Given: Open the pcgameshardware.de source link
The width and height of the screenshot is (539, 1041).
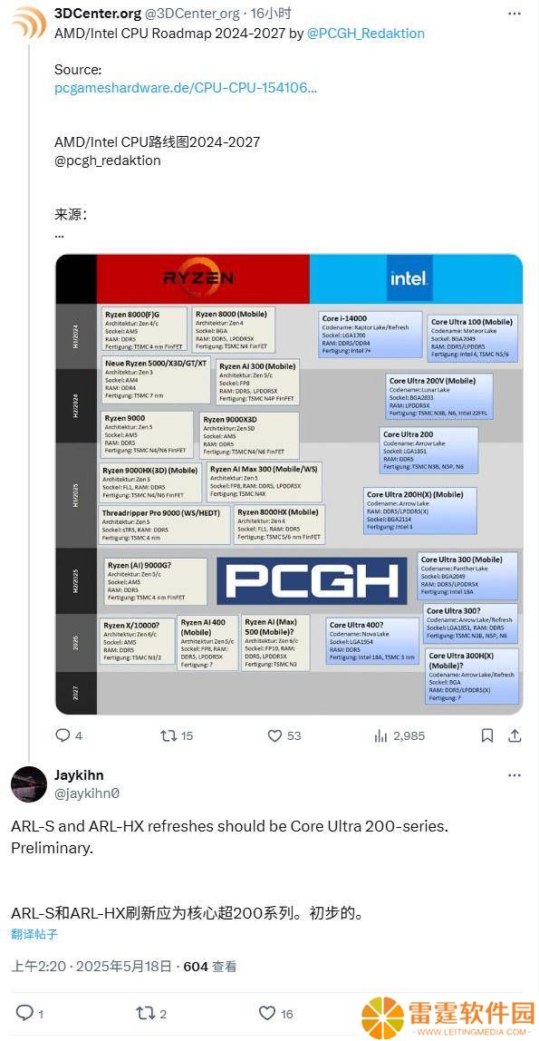Looking at the screenshot, I should click(x=186, y=88).
